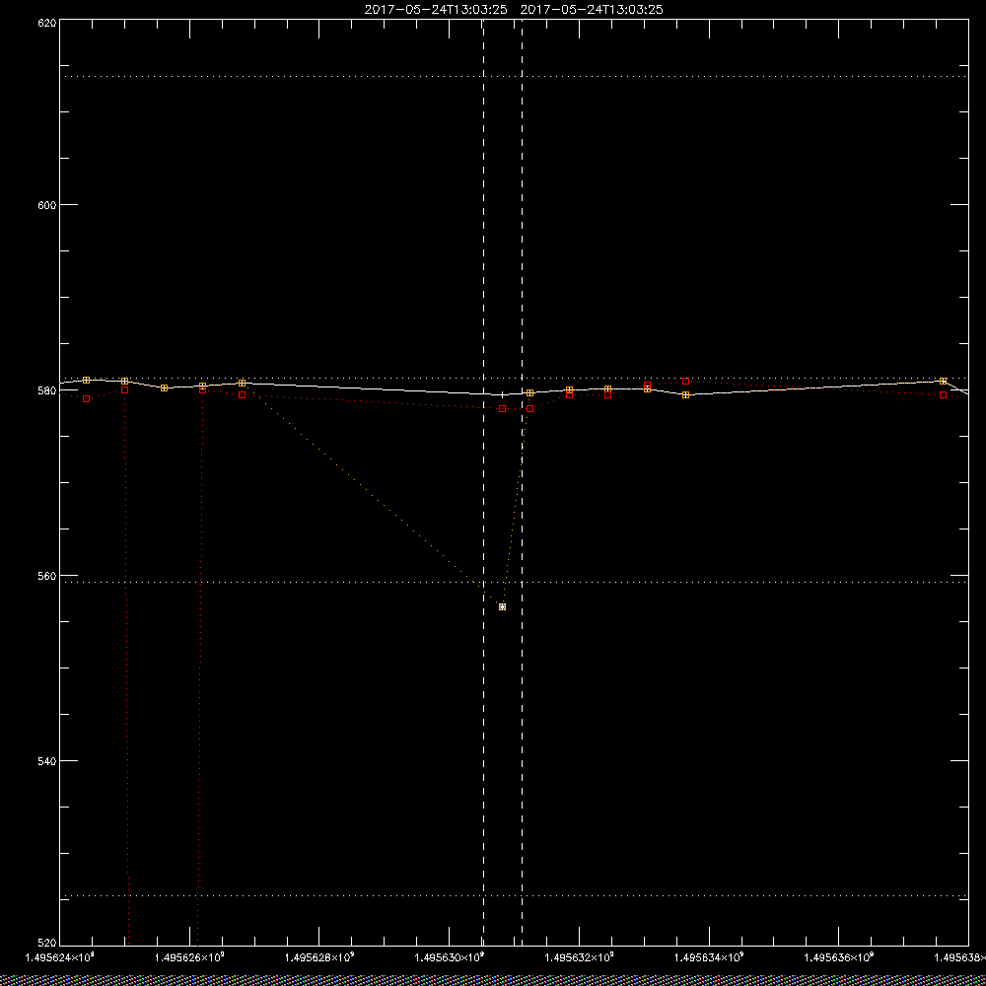Viewport: 986px width, 986px height.
Task: Click the lowest white dotted horizontal line
Action: point(514,895)
